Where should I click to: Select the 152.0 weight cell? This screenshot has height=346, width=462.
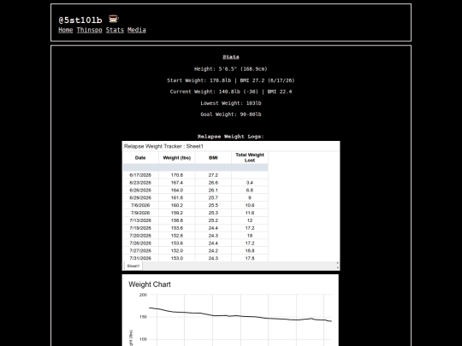point(177,250)
